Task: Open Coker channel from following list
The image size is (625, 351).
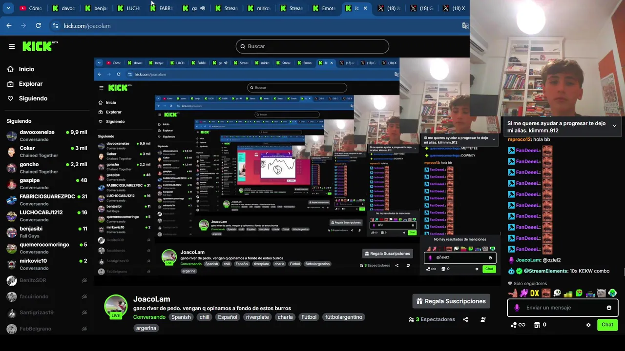Action: tap(47, 152)
